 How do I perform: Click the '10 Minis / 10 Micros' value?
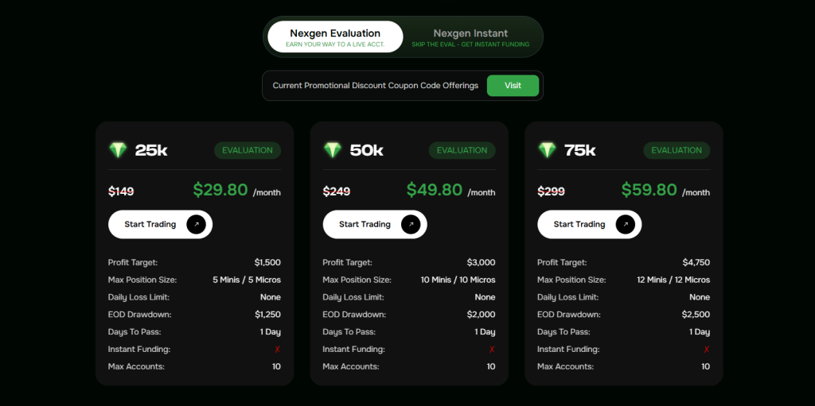(x=458, y=280)
